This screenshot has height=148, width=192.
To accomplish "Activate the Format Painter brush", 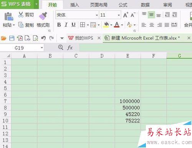I will point(43,16).
